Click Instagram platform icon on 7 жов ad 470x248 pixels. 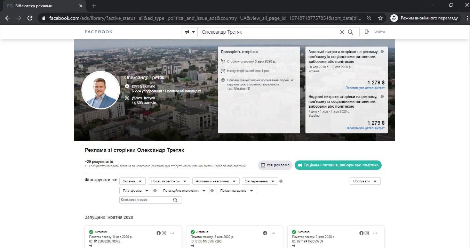[x=367, y=233]
